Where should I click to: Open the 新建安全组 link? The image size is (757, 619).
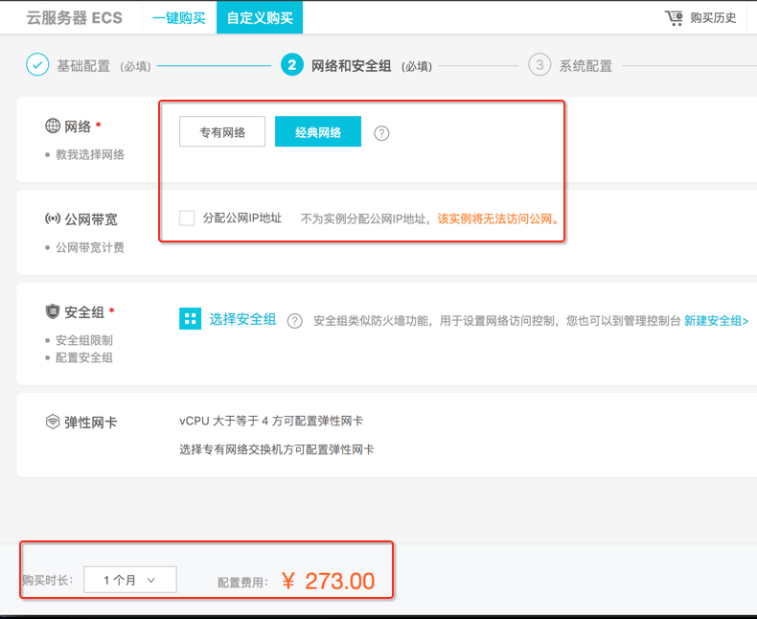(716, 321)
